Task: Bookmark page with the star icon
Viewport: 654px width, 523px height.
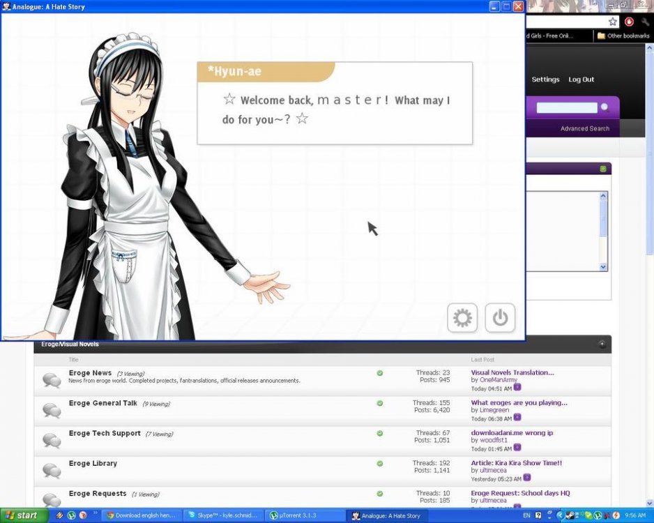Action: pyautogui.click(x=612, y=22)
